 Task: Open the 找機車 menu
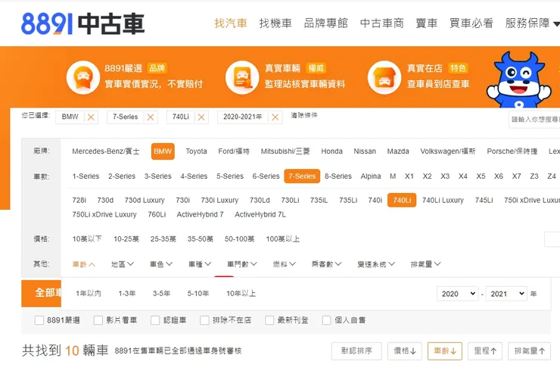275,23
